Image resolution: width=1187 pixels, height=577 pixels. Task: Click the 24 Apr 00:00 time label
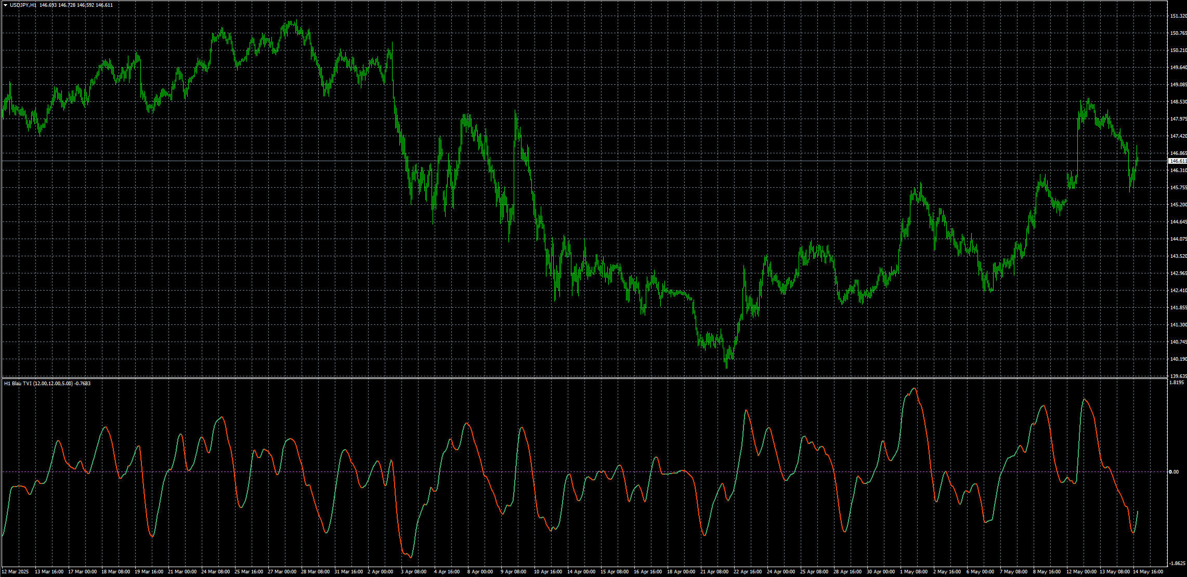point(781,572)
